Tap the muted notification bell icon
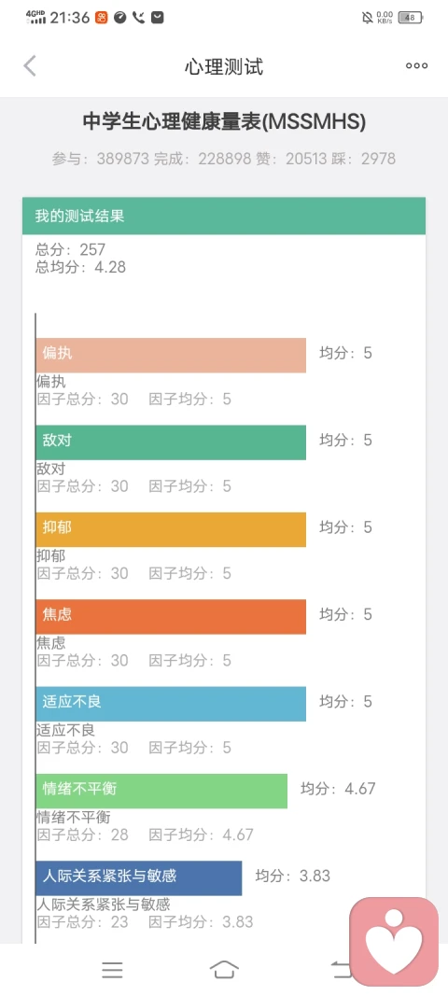Screen dimensions: 448x996 coord(368,18)
